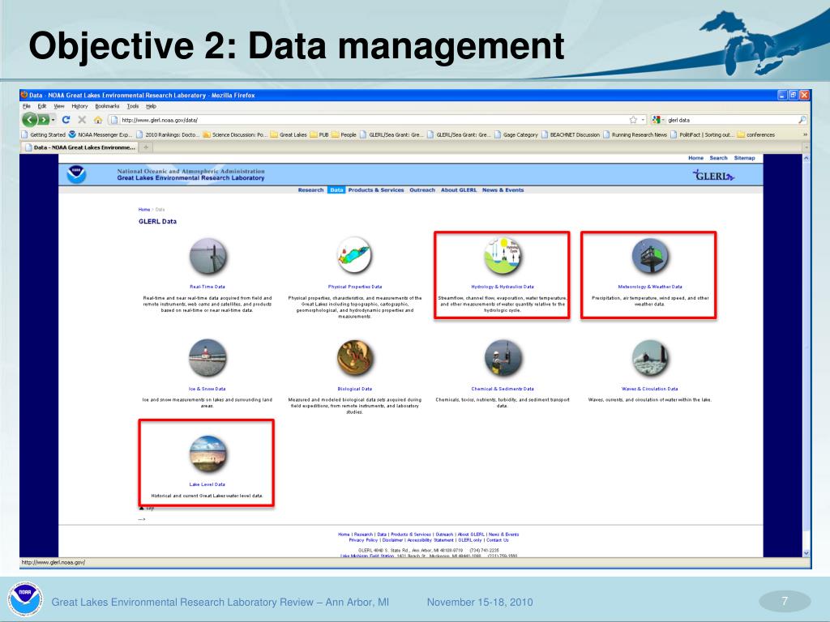Open the Real-Time Data round image
Image resolution: width=830 pixels, height=622 pixels.
click(208, 257)
